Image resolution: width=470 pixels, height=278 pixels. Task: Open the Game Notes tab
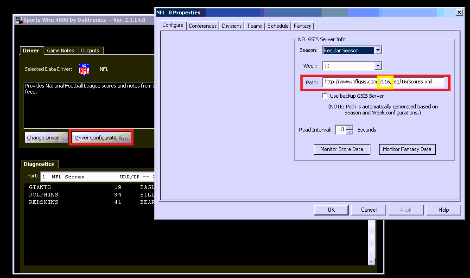click(60, 51)
